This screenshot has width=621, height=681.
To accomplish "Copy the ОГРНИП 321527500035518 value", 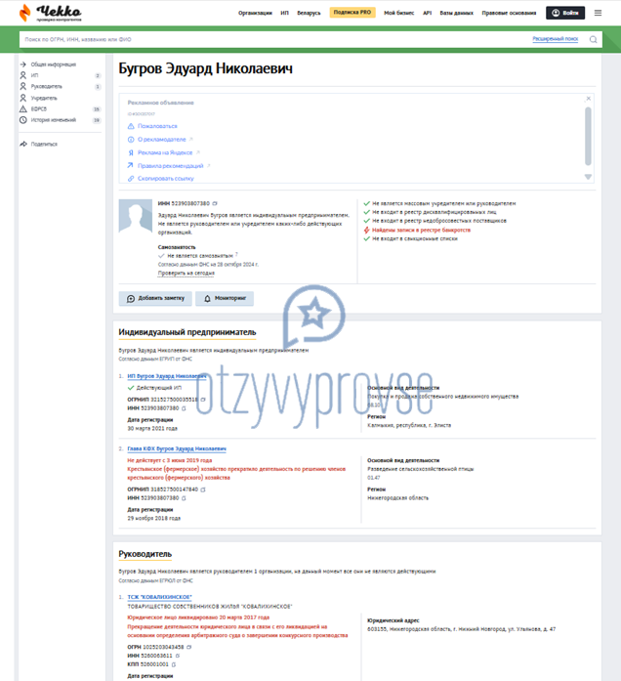I will [x=203, y=400].
